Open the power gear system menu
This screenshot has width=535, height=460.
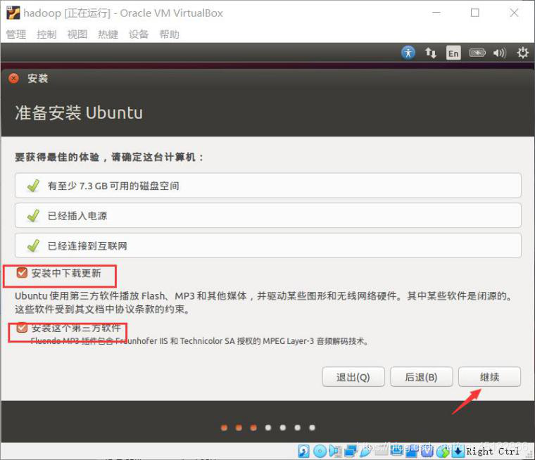click(x=523, y=53)
